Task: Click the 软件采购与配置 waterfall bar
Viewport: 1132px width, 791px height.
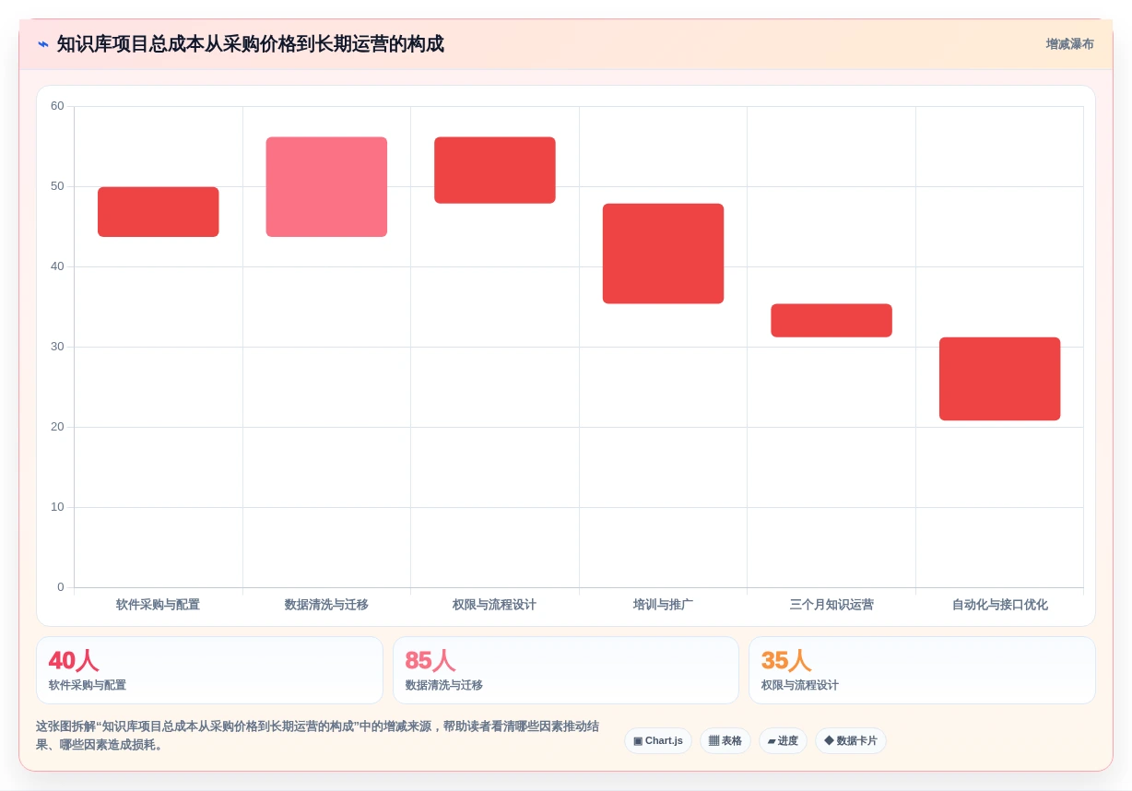Action: (x=159, y=212)
